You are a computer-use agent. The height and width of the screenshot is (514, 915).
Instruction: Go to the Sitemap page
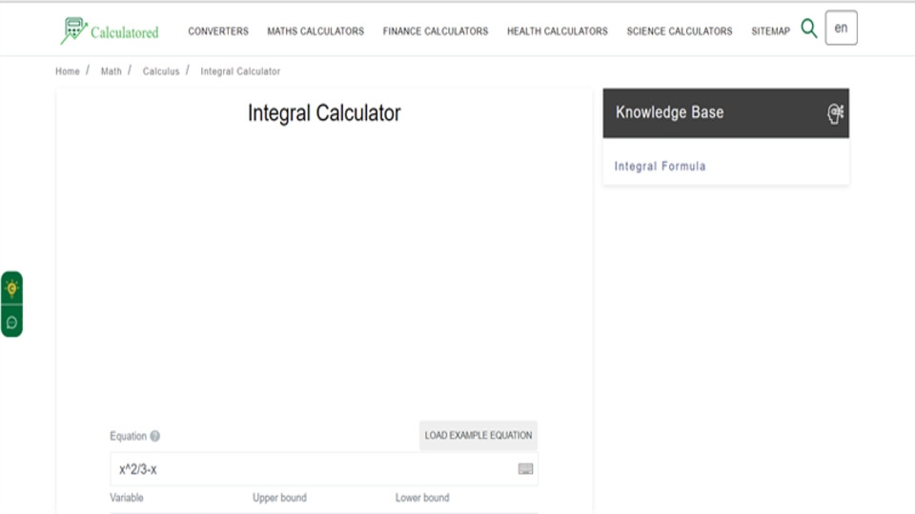coord(770,30)
